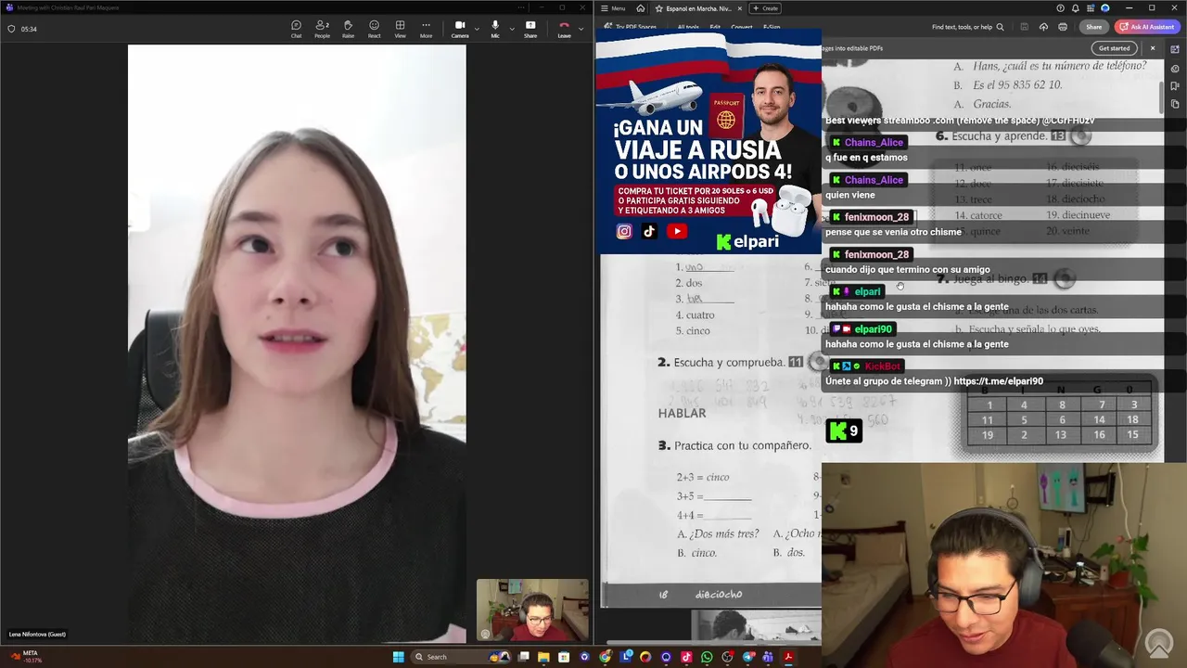Click Find text, tools, or help search
Screen dimensions: 1187x668
click(x=968, y=27)
